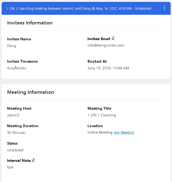Screen dimensions: 172x182
Task: Edit the Internal Note with pencil icon
Action: coord(34,160)
